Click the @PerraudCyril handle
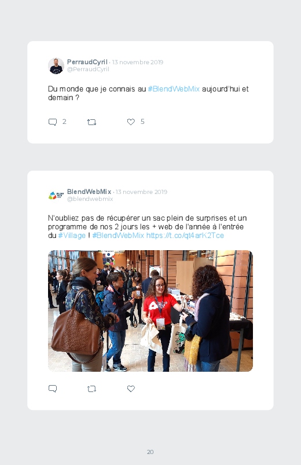The image size is (301, 465). [88, 69]
